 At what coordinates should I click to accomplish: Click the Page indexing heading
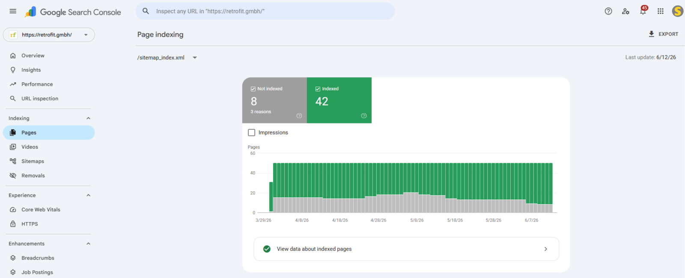click(160, 35)
